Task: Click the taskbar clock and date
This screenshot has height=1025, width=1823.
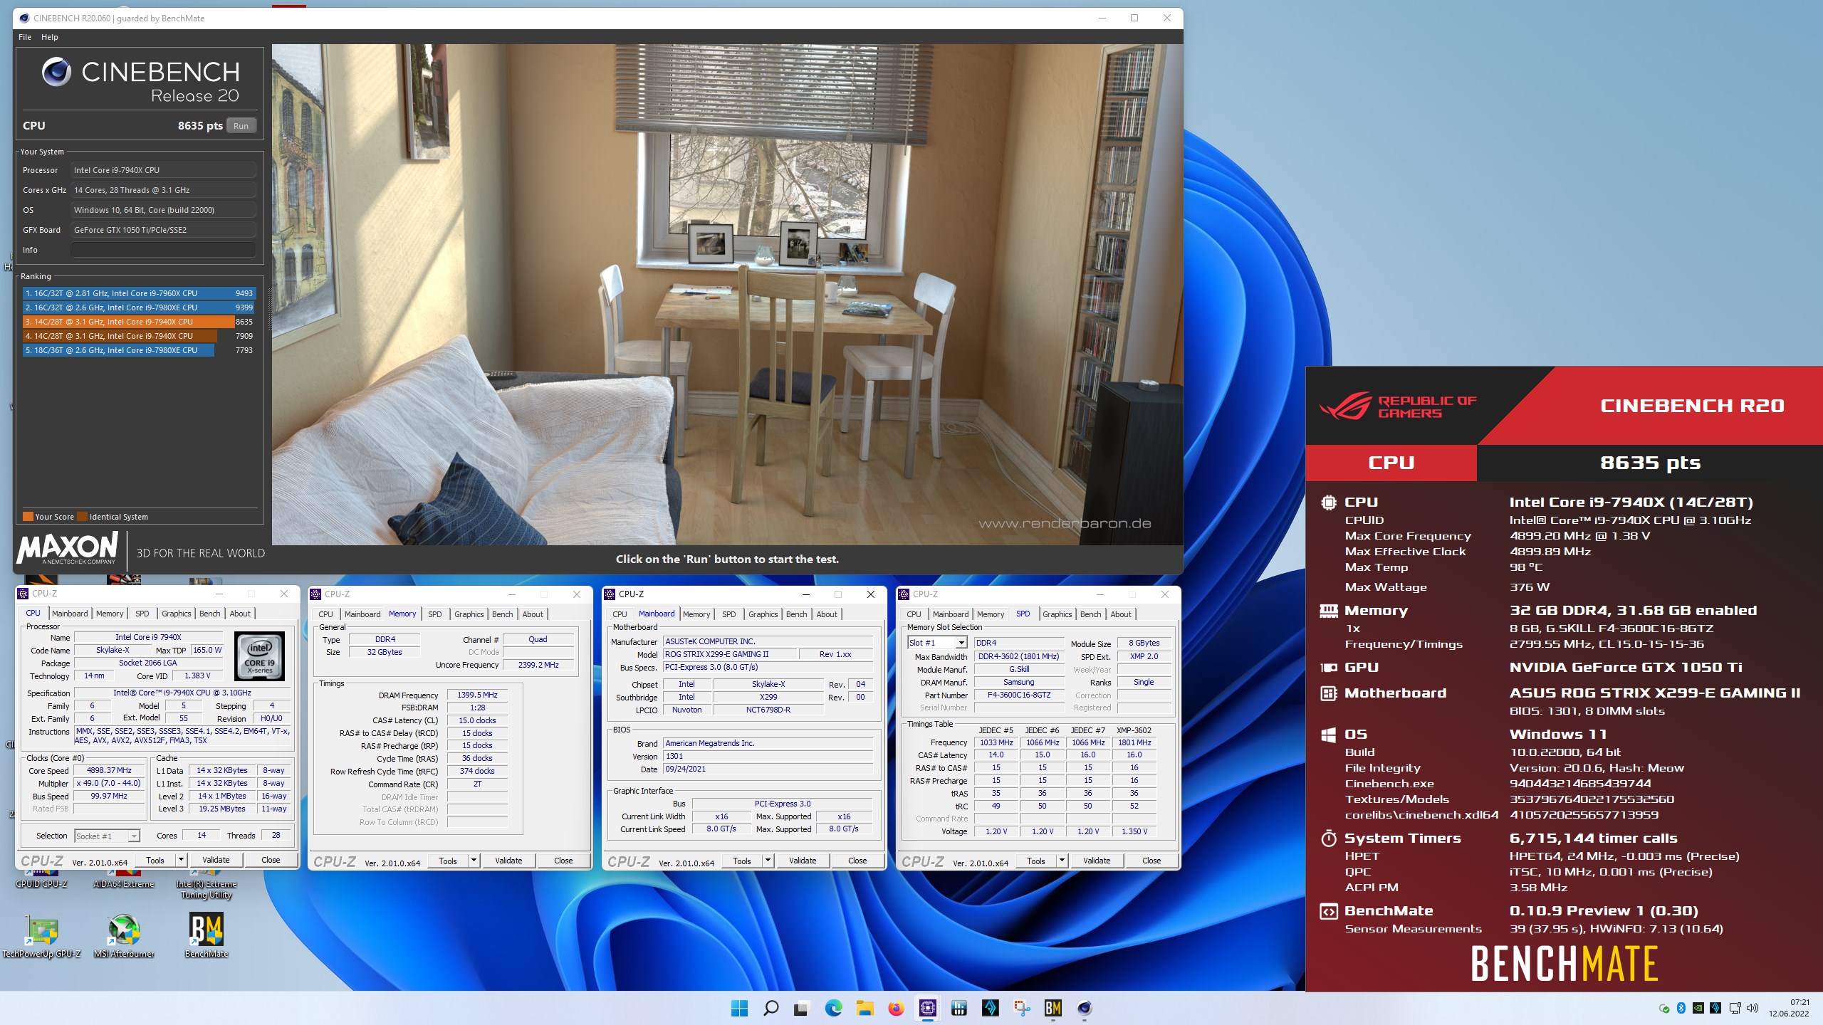Action: point(1789,1008)
